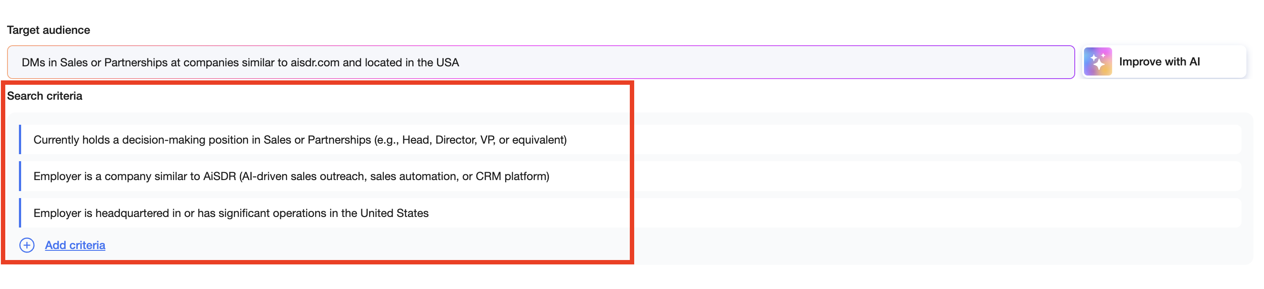Viewport: 1264px width, 289px height.
Task: Select the headquartered in United States criterion
Action: pos(630,213)
